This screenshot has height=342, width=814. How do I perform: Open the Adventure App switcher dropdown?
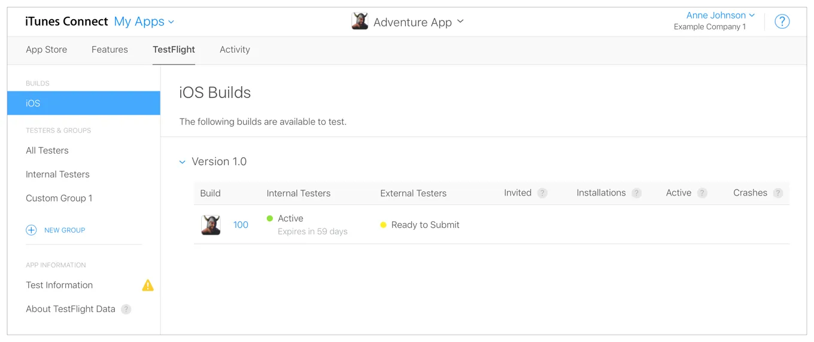460,22
